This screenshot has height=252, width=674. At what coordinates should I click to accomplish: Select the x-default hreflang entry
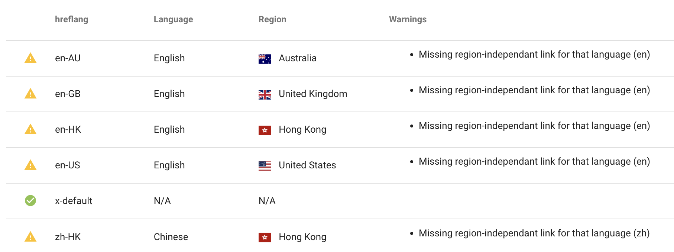click(74, 201)
